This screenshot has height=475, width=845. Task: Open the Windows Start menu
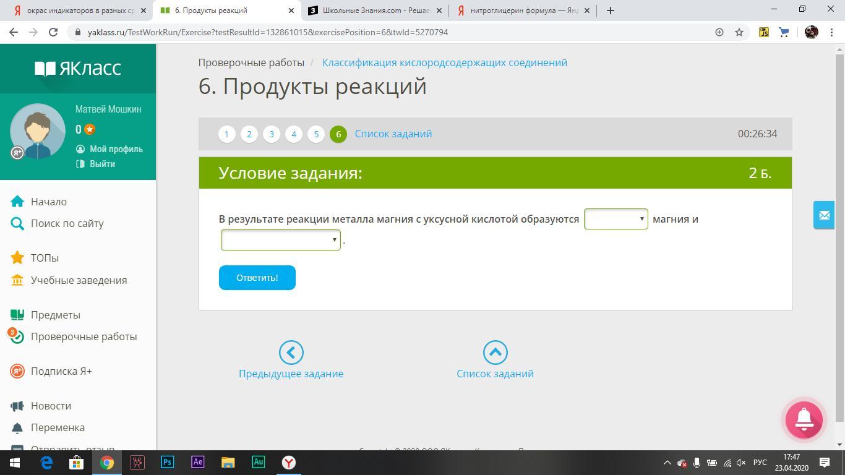[x=15, y=463]
